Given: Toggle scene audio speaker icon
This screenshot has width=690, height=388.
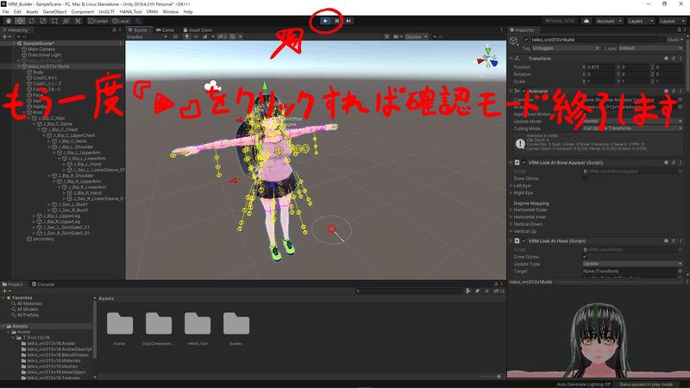Looking at the screenshot, I should pos(196,36).
